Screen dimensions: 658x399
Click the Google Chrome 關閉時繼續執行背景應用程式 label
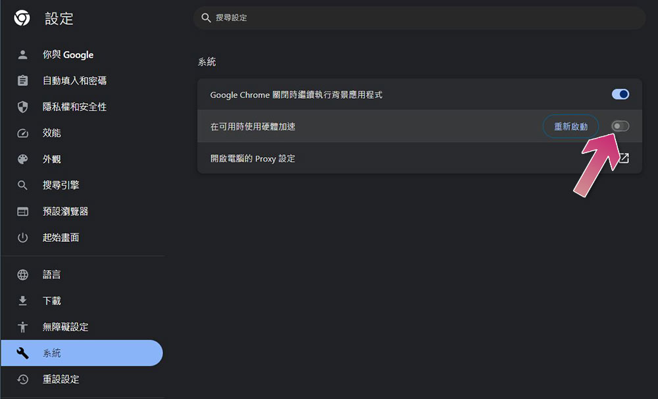coord(296,95)
